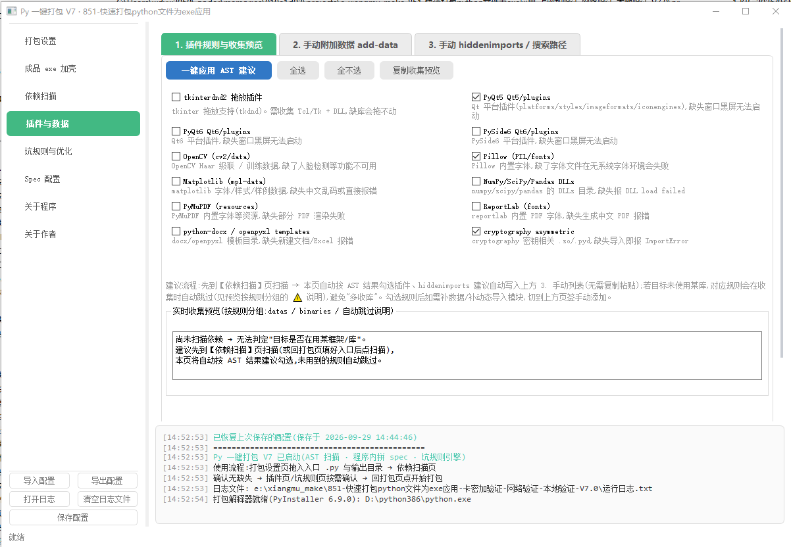Select the 插件与数据 sidebar item
The image size is (791, 547).
pos(73,124)
